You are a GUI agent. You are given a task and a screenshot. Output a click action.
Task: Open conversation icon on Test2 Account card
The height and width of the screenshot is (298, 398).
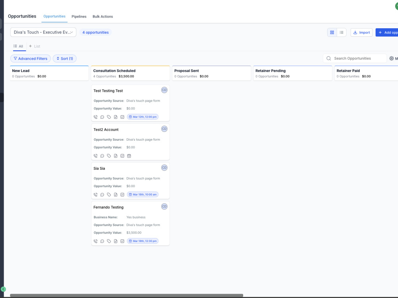(102, 156)
